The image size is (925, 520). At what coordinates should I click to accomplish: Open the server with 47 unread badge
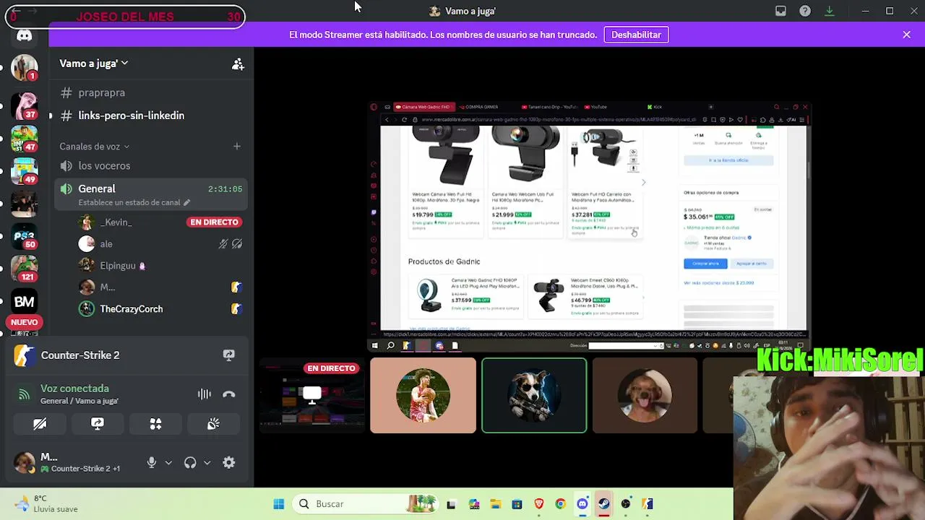coord(25,138)
